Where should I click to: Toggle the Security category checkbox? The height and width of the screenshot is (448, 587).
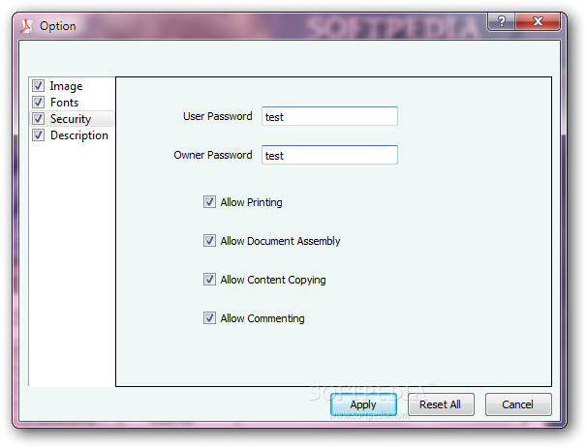(39, 119)
